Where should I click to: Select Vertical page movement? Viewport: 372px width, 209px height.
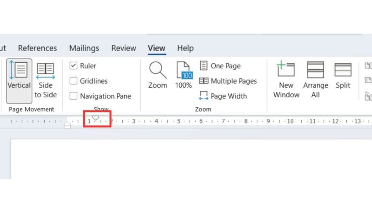tap(19, 81)
